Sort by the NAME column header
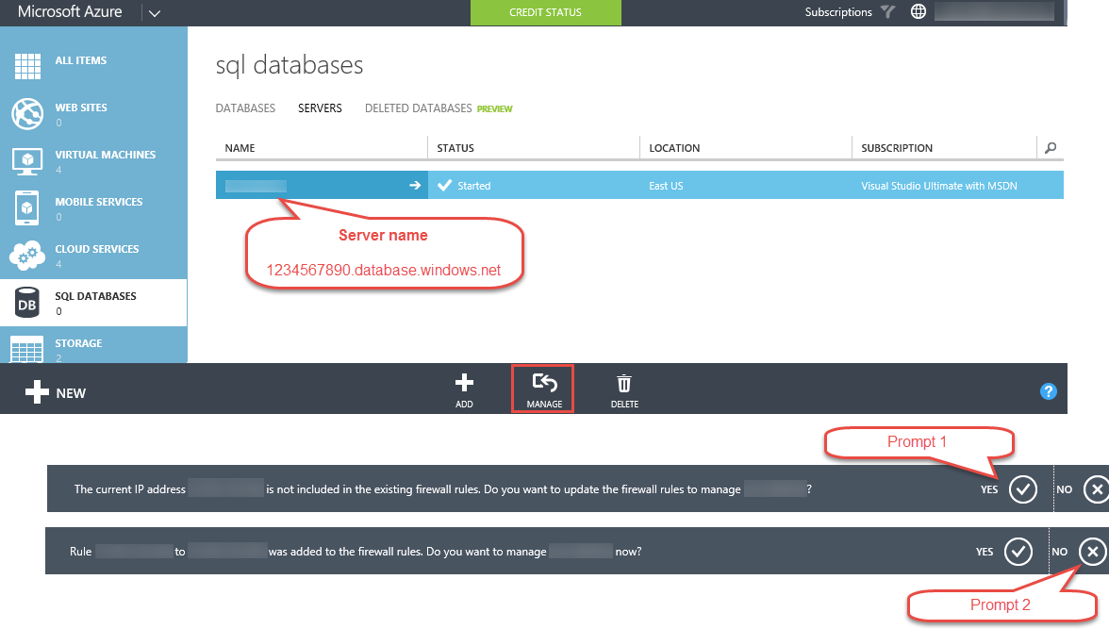The width and height of the screenshot is (1109, 629). pyautogui.click(x=240, y=148)
